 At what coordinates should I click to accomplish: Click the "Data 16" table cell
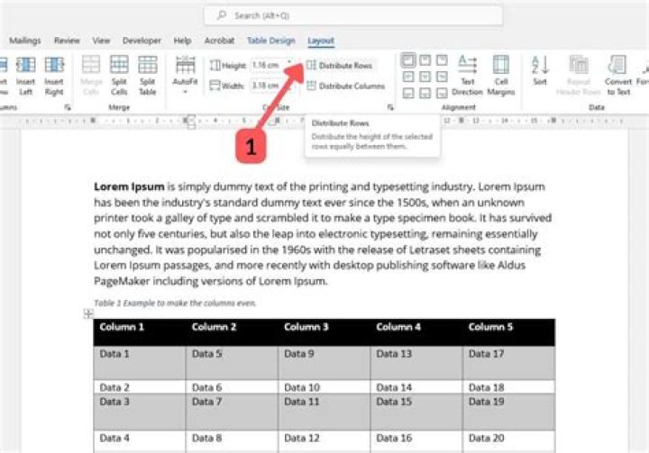coord(416,441)
